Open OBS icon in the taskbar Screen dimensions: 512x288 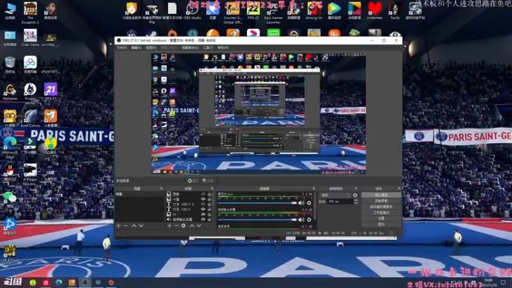[85, 282]
